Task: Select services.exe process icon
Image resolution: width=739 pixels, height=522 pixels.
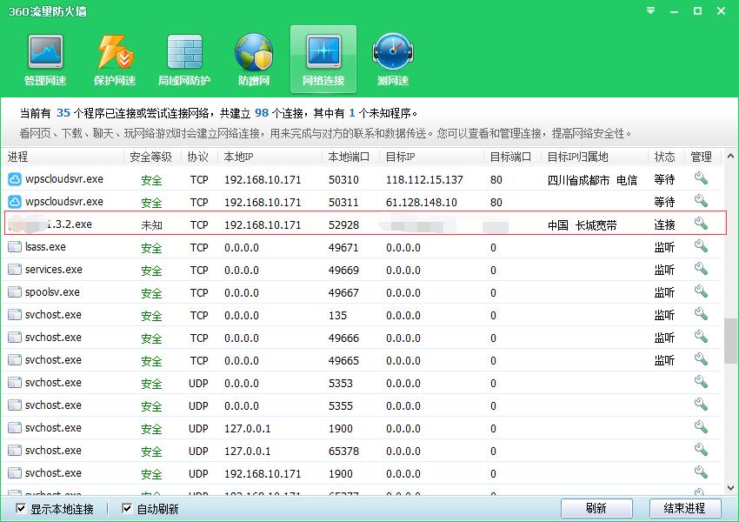Action: [15, 269]
